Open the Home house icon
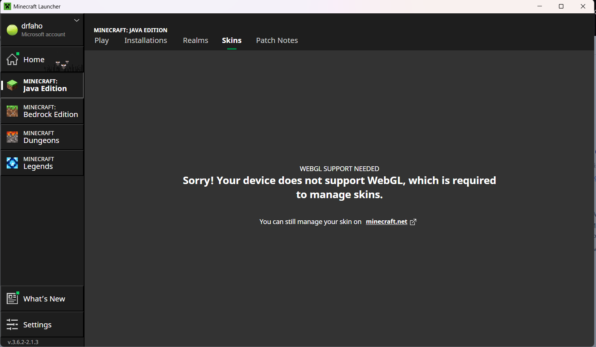 (x=12, y=59)
